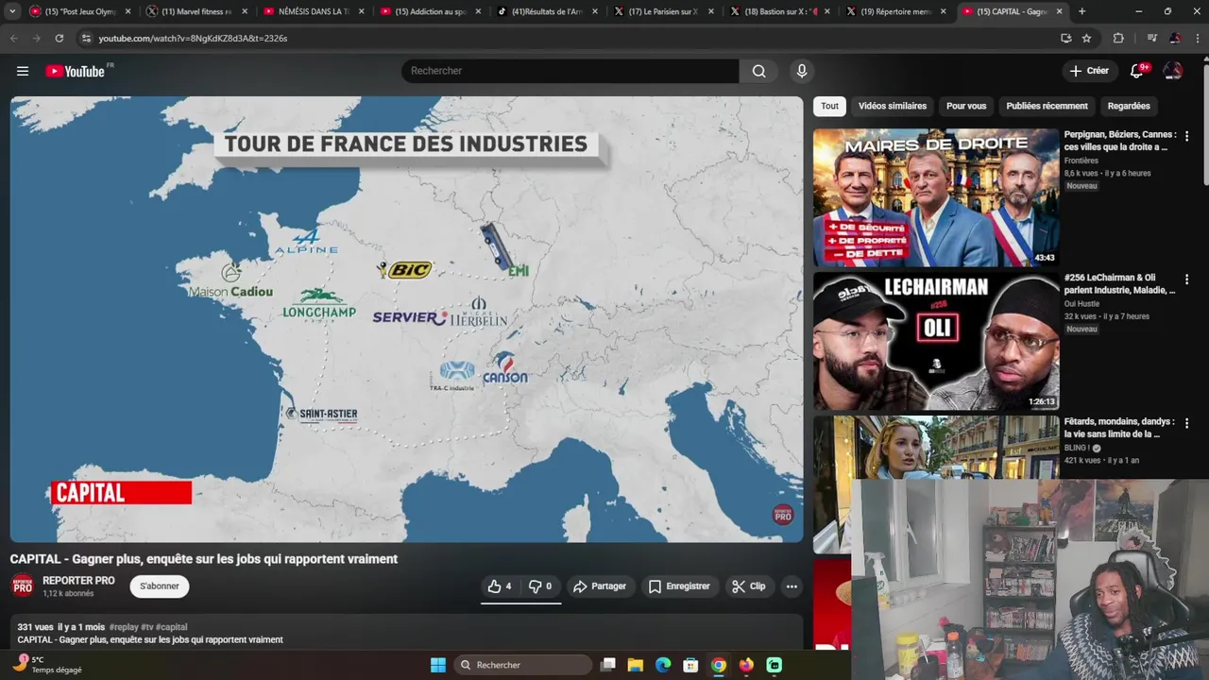
Task: Create a clip with Clip button
Action: (749, 586)
